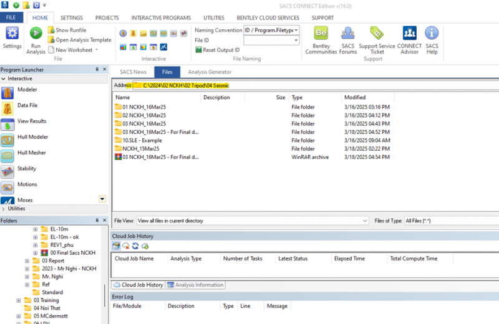Click Show Runfile in the File group

coord(67,30)
